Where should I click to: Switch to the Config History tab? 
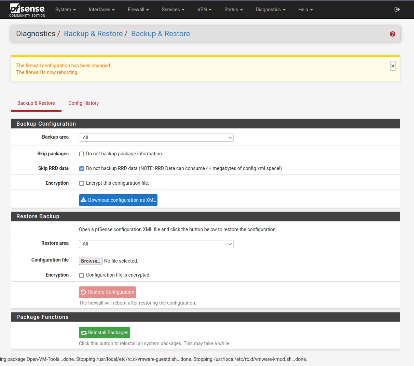pyautogui.click(x=84, y=103)
